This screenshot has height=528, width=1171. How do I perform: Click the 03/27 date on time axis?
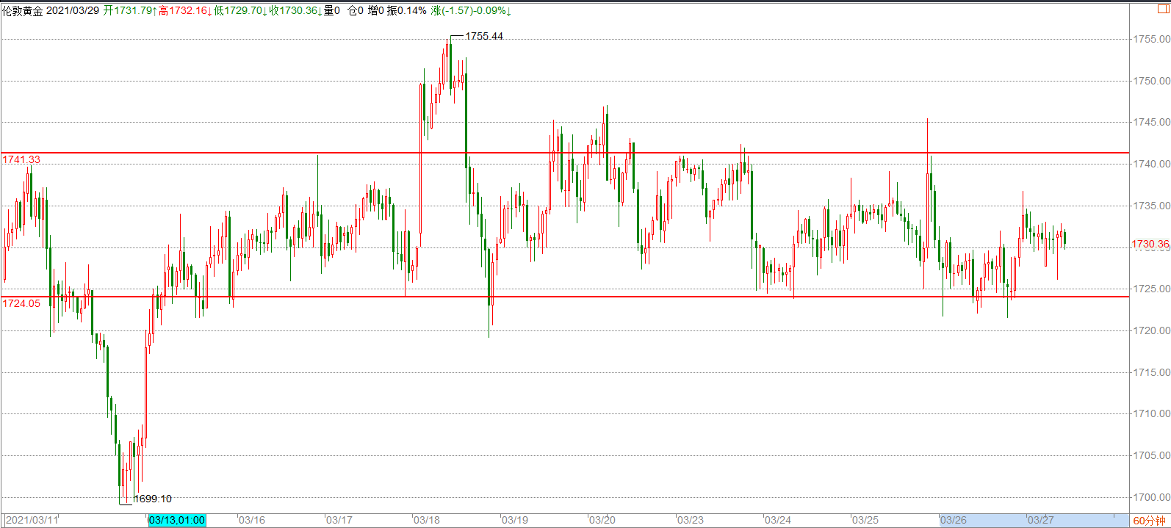[x=1041, y=520]
